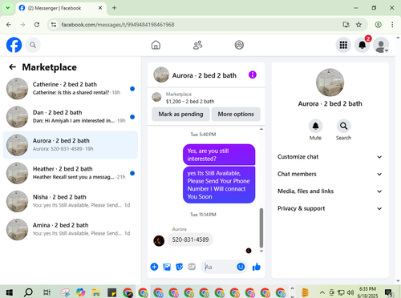
Task: Toggle conversation information purple icon
Action: (253, 74)
